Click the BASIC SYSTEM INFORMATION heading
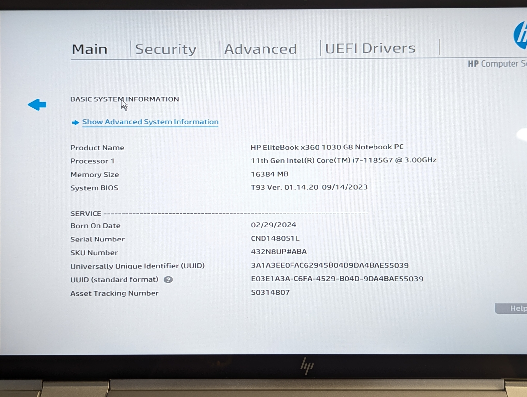 coord(125,99)
